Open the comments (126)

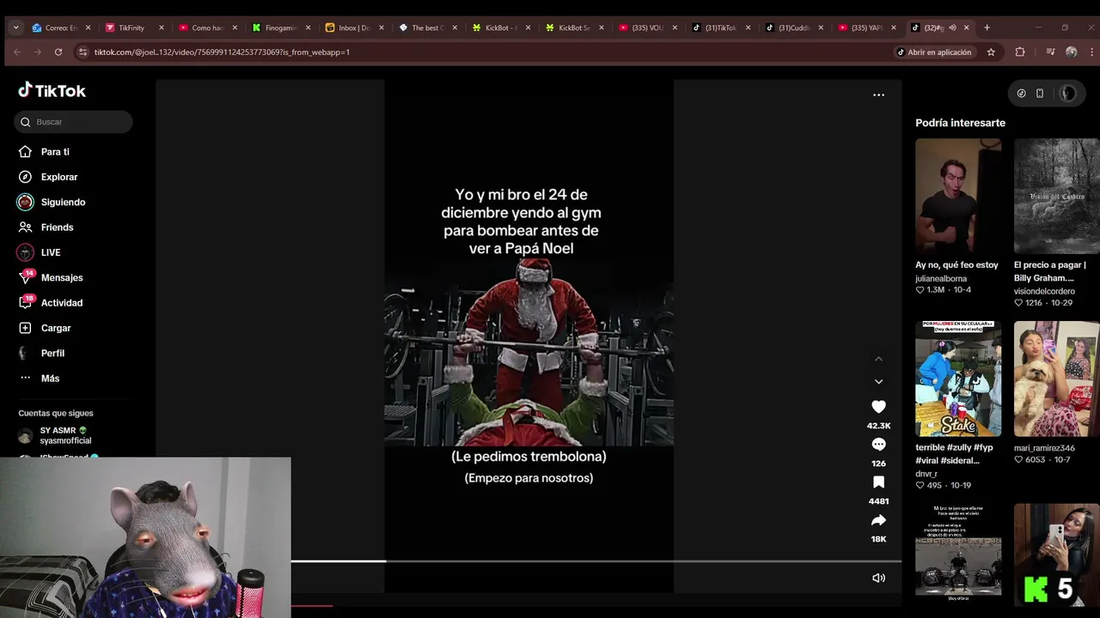pos(878,445)
